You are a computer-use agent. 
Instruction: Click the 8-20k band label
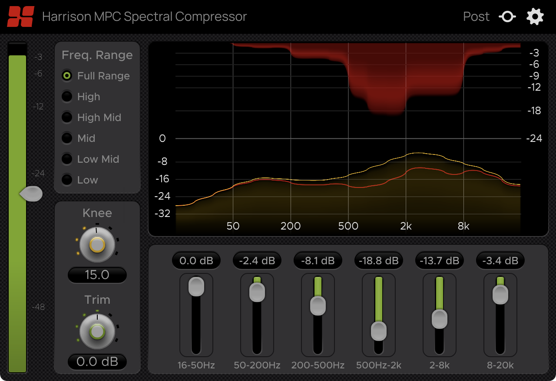(x=500, y=365)
